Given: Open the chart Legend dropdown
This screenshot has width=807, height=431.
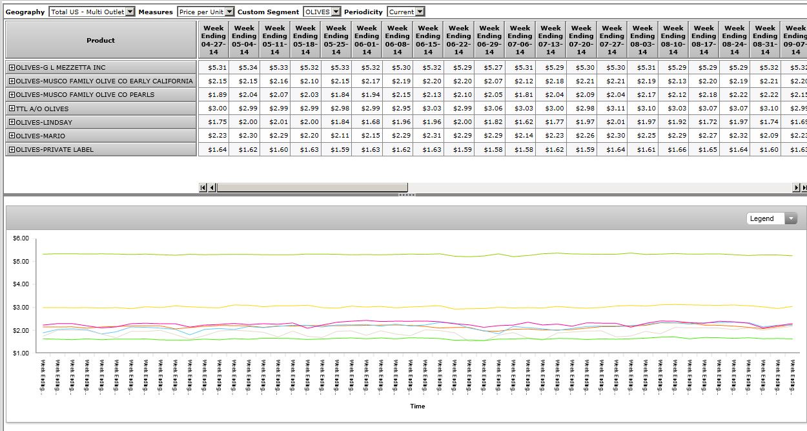Looking at the screenshot, I should 791,218.
